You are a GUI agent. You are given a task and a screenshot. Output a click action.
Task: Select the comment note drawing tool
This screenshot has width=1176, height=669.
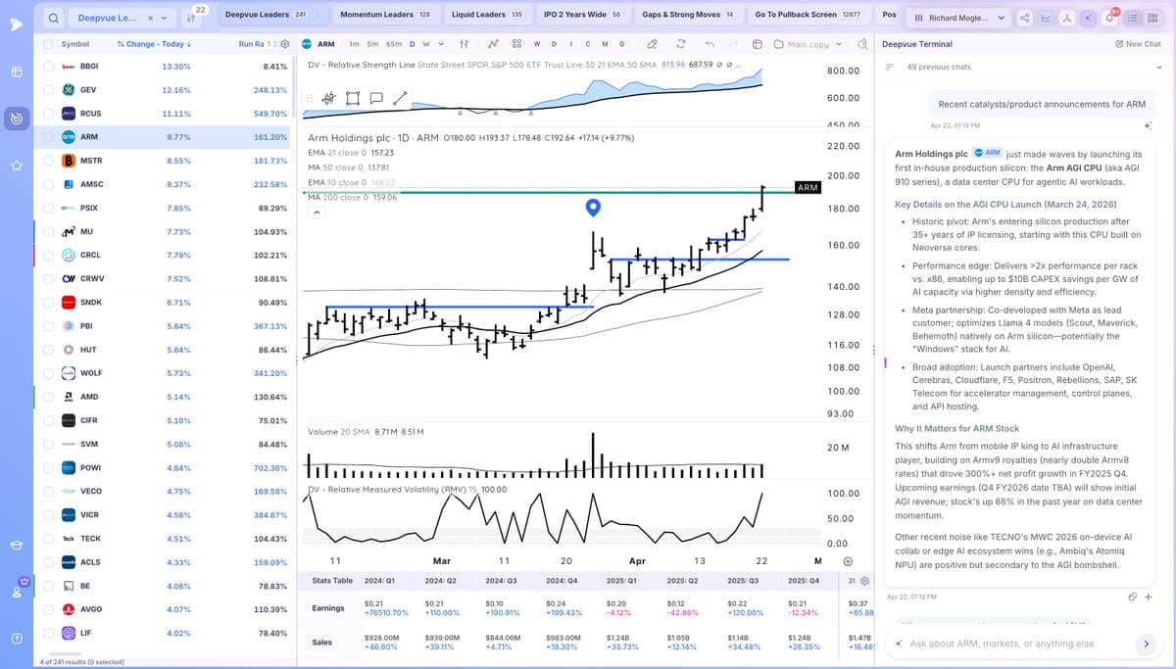click(375, 98)
